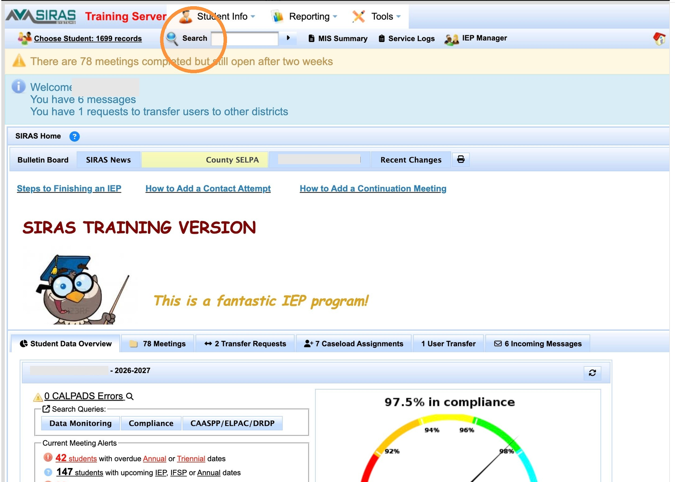Screen dimensions: 675x482
Task: Select the Student Data Overview tab
Action: (x=65, y=344)
